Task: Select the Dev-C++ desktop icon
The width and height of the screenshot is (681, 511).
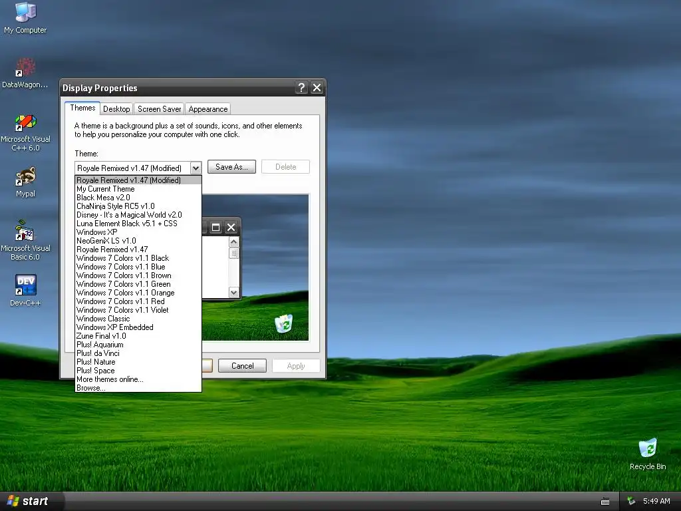Action: [25, 290]
